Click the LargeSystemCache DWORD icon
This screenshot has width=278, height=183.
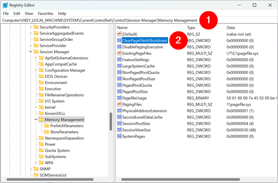119,66
